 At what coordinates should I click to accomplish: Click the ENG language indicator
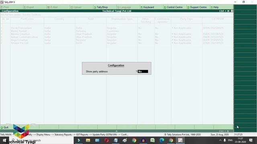click(230, 140)
